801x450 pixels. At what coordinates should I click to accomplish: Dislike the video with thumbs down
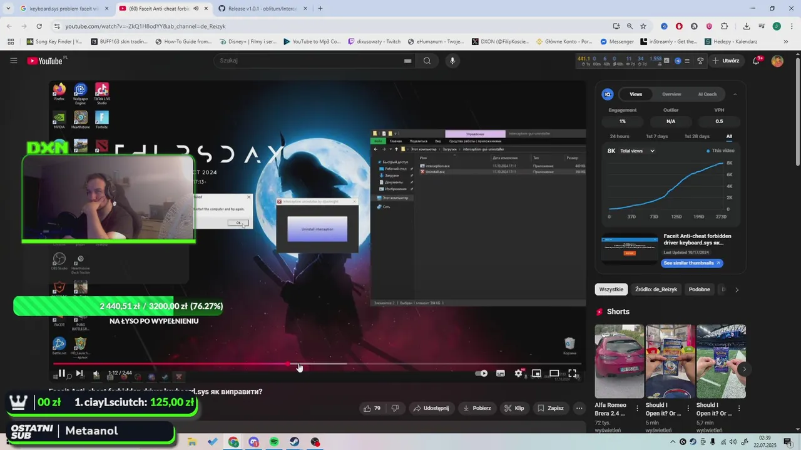pos(395,408)
